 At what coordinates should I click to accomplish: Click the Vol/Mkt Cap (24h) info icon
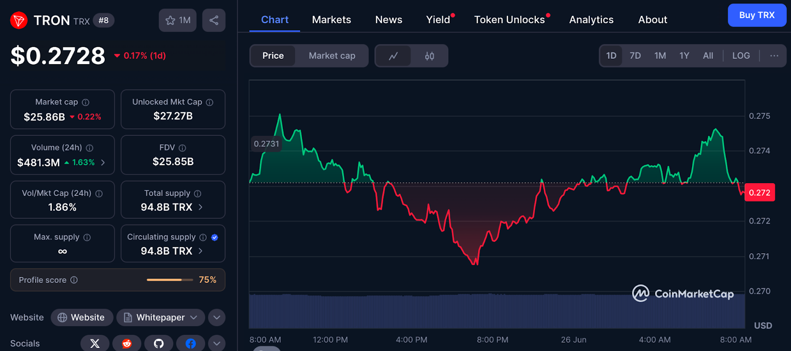pyautogui.click(x=99, y=194)
